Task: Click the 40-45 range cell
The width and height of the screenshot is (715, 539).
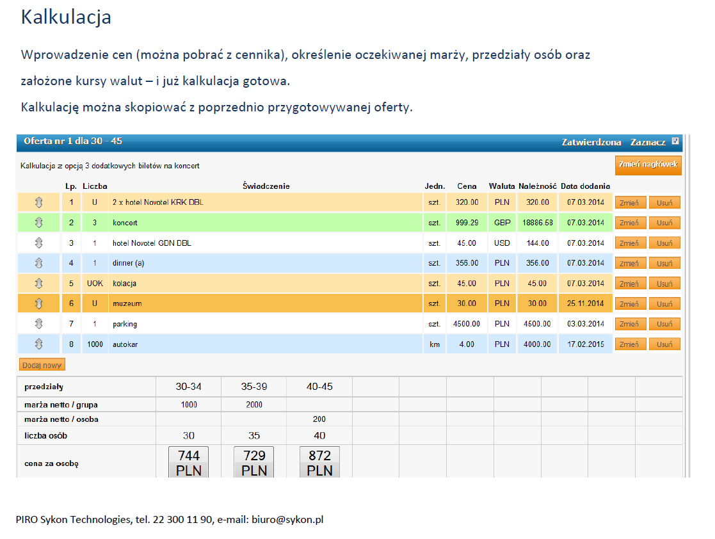Action: pyautogui.click(x=319, y=387)
